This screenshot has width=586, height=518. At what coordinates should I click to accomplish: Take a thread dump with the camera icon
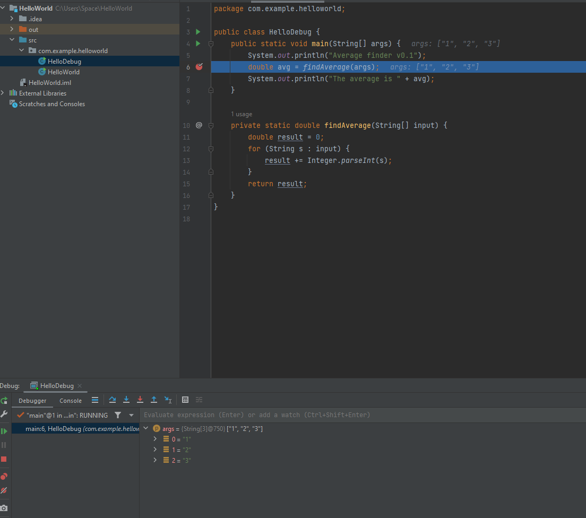4,507
